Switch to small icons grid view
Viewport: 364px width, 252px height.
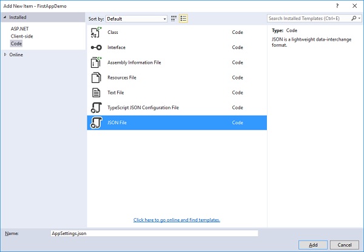pyautogui.click(x=174, y=19)
